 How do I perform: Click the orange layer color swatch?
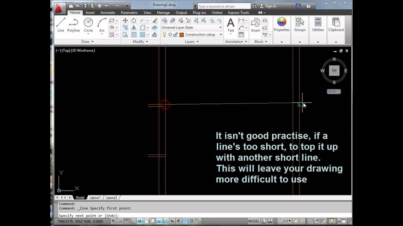coord(181,35)
